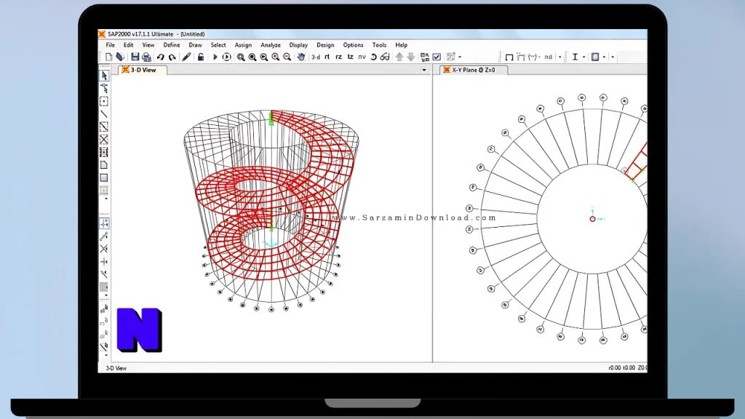Open the File menu

point(111,45)
